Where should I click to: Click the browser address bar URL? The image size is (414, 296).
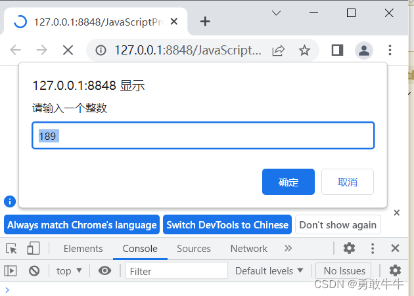(x=187, y=50)
